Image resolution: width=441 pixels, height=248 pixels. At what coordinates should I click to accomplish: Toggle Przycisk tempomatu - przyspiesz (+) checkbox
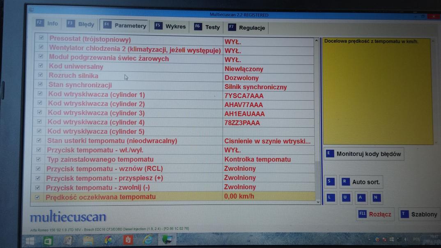click(38, 178)
